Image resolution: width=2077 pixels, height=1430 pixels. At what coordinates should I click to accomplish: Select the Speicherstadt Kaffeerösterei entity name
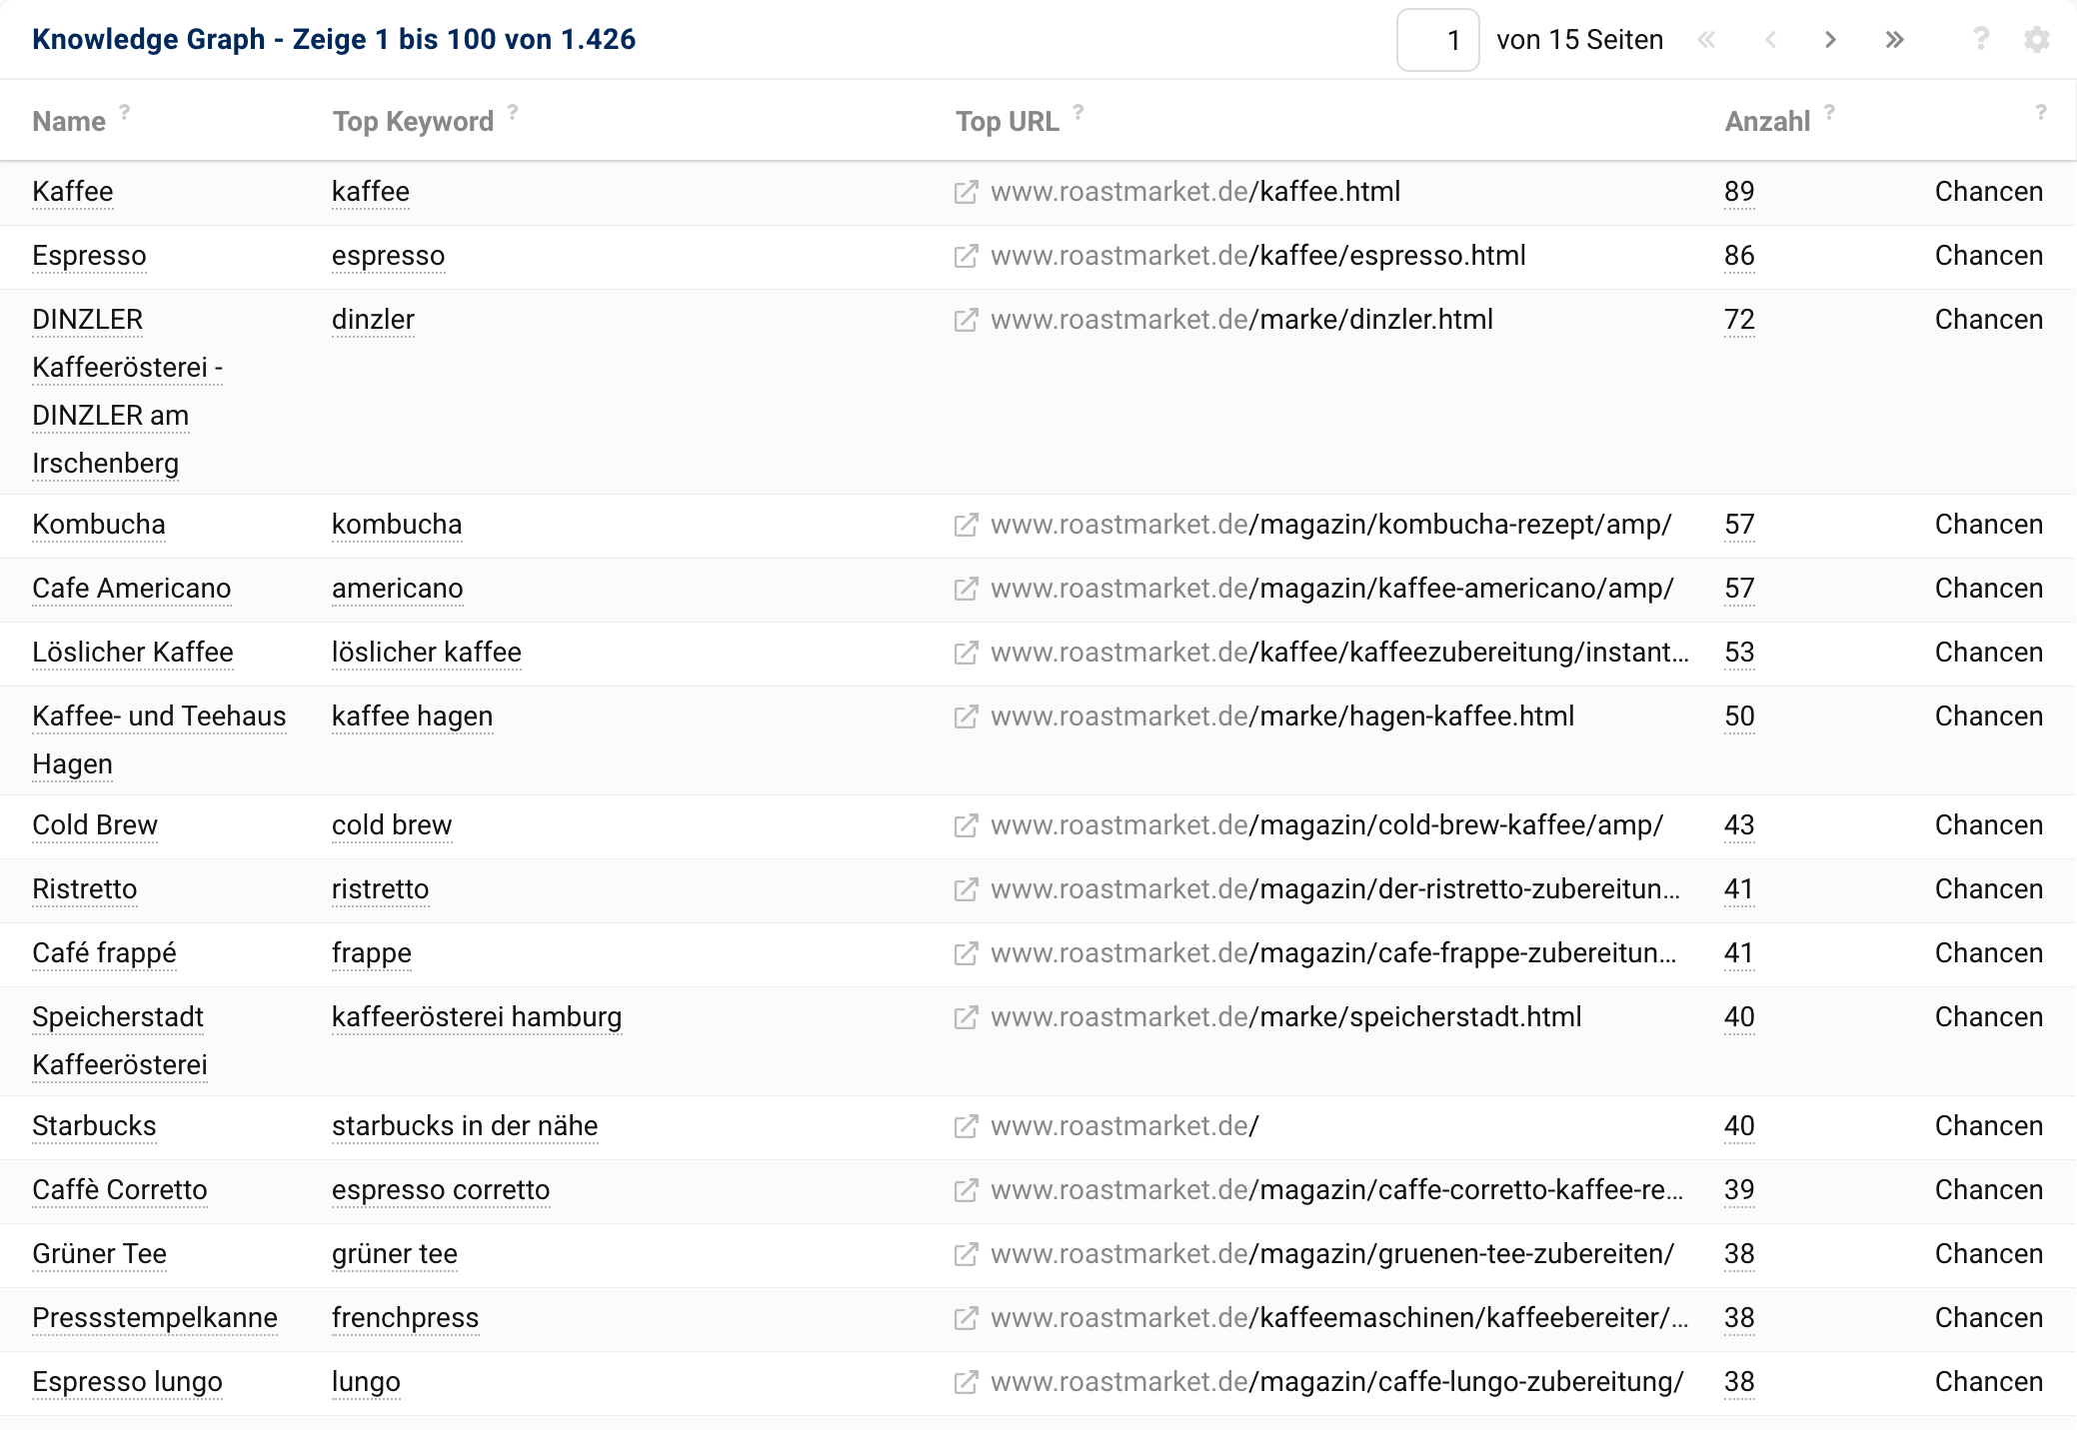120,1041
